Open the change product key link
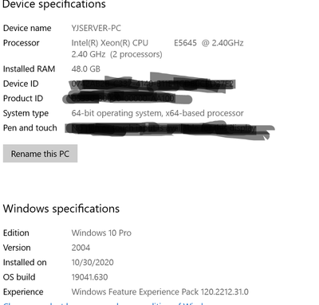Screen dimensions: 319x305 (x=104, y=303)
